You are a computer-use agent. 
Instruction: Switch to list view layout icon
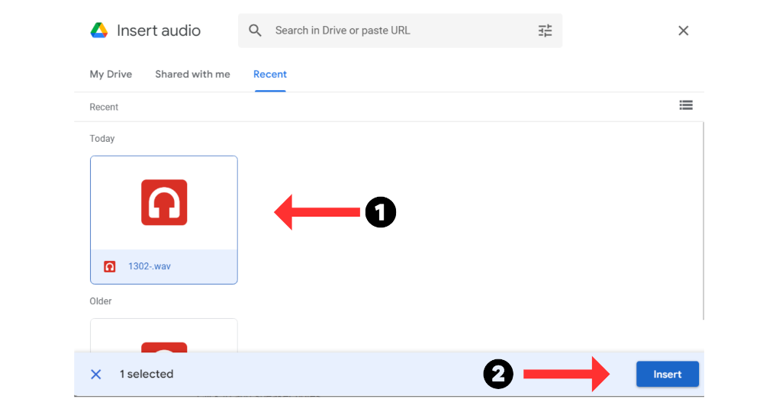pyautogui.click(x=686, y=105)
